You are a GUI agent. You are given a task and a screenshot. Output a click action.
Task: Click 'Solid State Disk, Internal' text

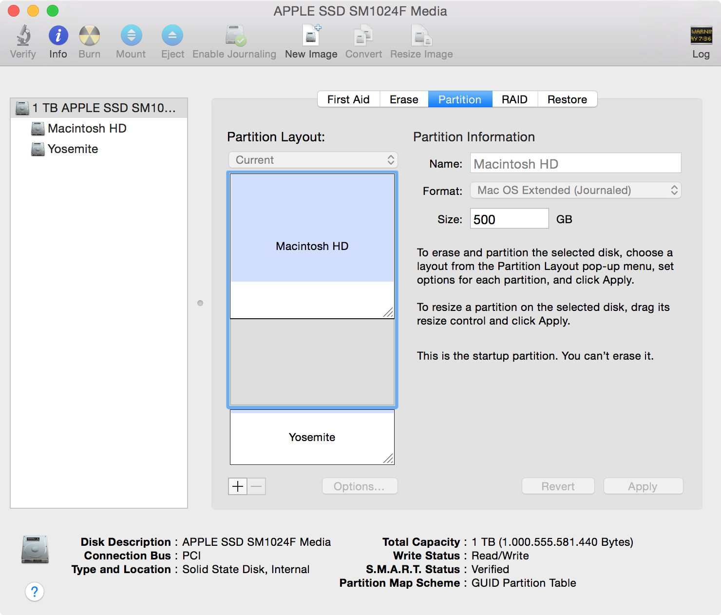click(246, 569)
